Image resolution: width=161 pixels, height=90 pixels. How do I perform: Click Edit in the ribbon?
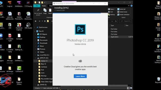111,12
